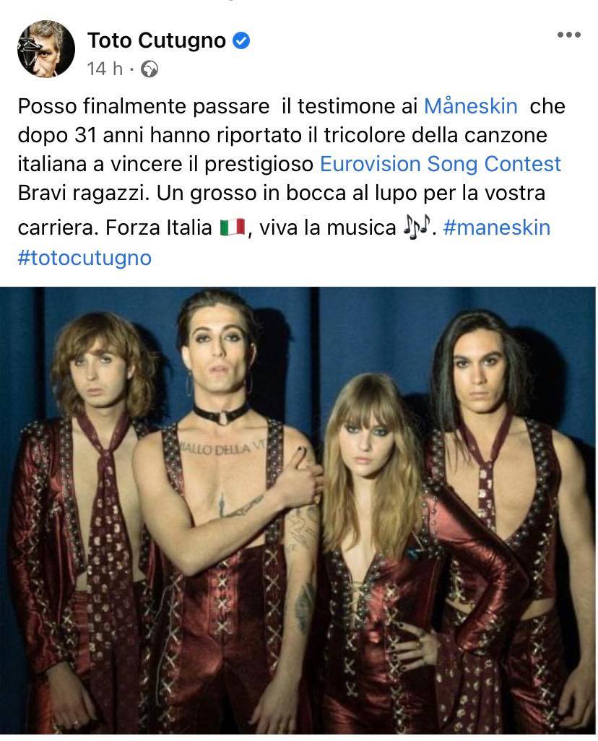Click the "Forza Italia" text in post
Image resolution: width=598 pixels, height=741 pixels.
pyautogui.click(x=158, y=227)
